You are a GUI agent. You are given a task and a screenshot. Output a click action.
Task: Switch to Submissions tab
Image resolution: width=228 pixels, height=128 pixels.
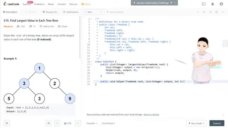point(71,12)
